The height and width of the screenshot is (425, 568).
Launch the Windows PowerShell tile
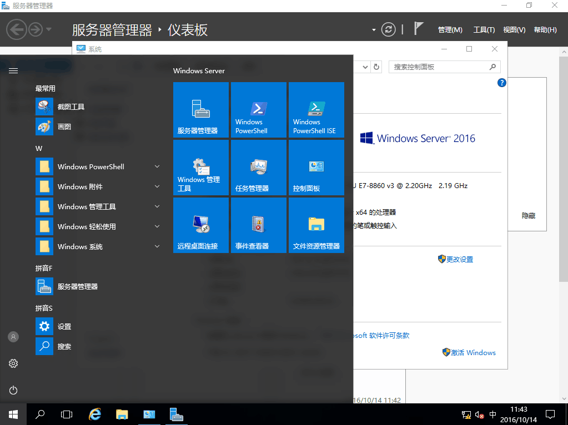click(259, 110)
